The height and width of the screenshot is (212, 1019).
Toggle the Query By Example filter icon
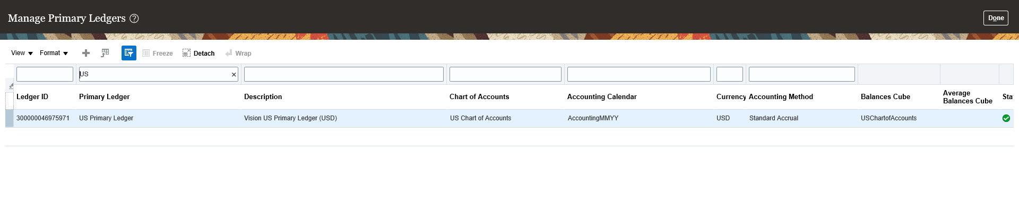(x=129, y=53)
